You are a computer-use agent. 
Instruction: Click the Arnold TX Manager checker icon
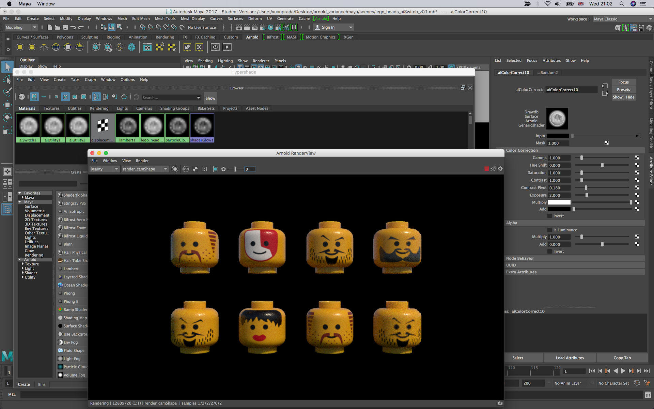pyautogui.click(x=147, y=47)
